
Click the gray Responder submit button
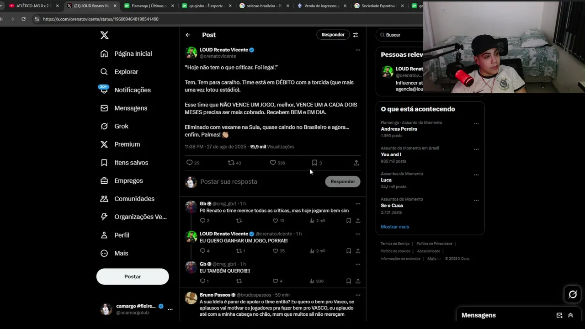[x=343, y=181]
